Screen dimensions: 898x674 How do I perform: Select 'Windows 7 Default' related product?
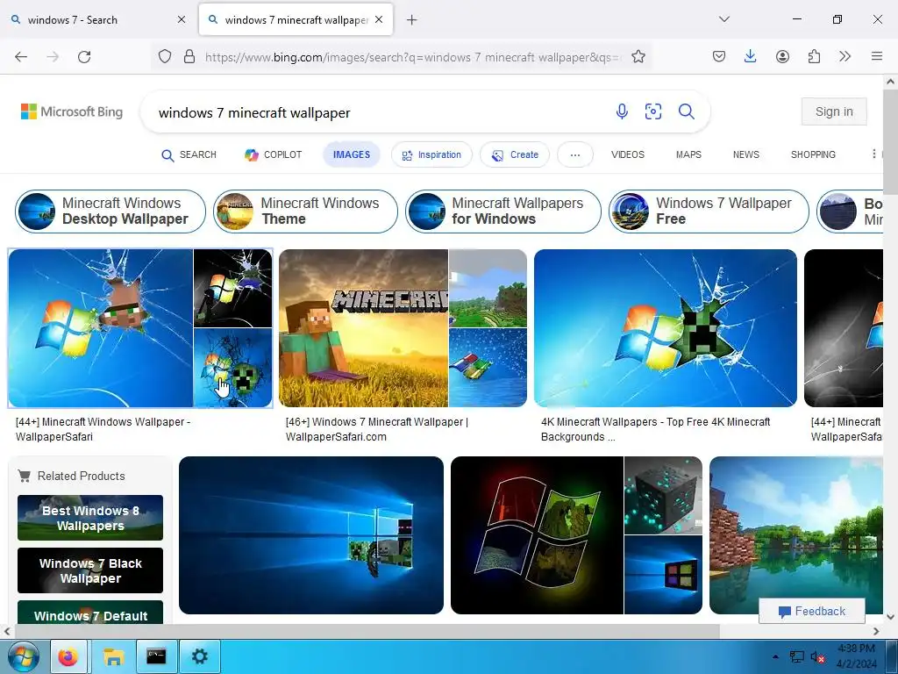90,612
